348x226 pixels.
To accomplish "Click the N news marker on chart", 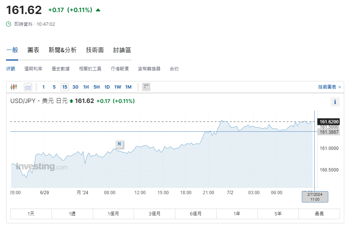I will pos(119,144).
